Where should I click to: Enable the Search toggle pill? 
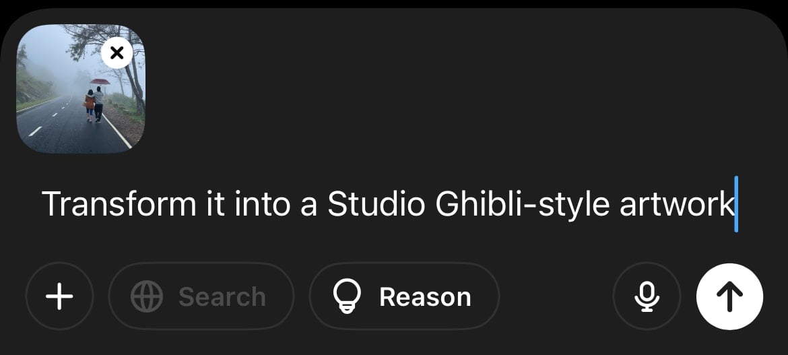(x=201, y=296)
